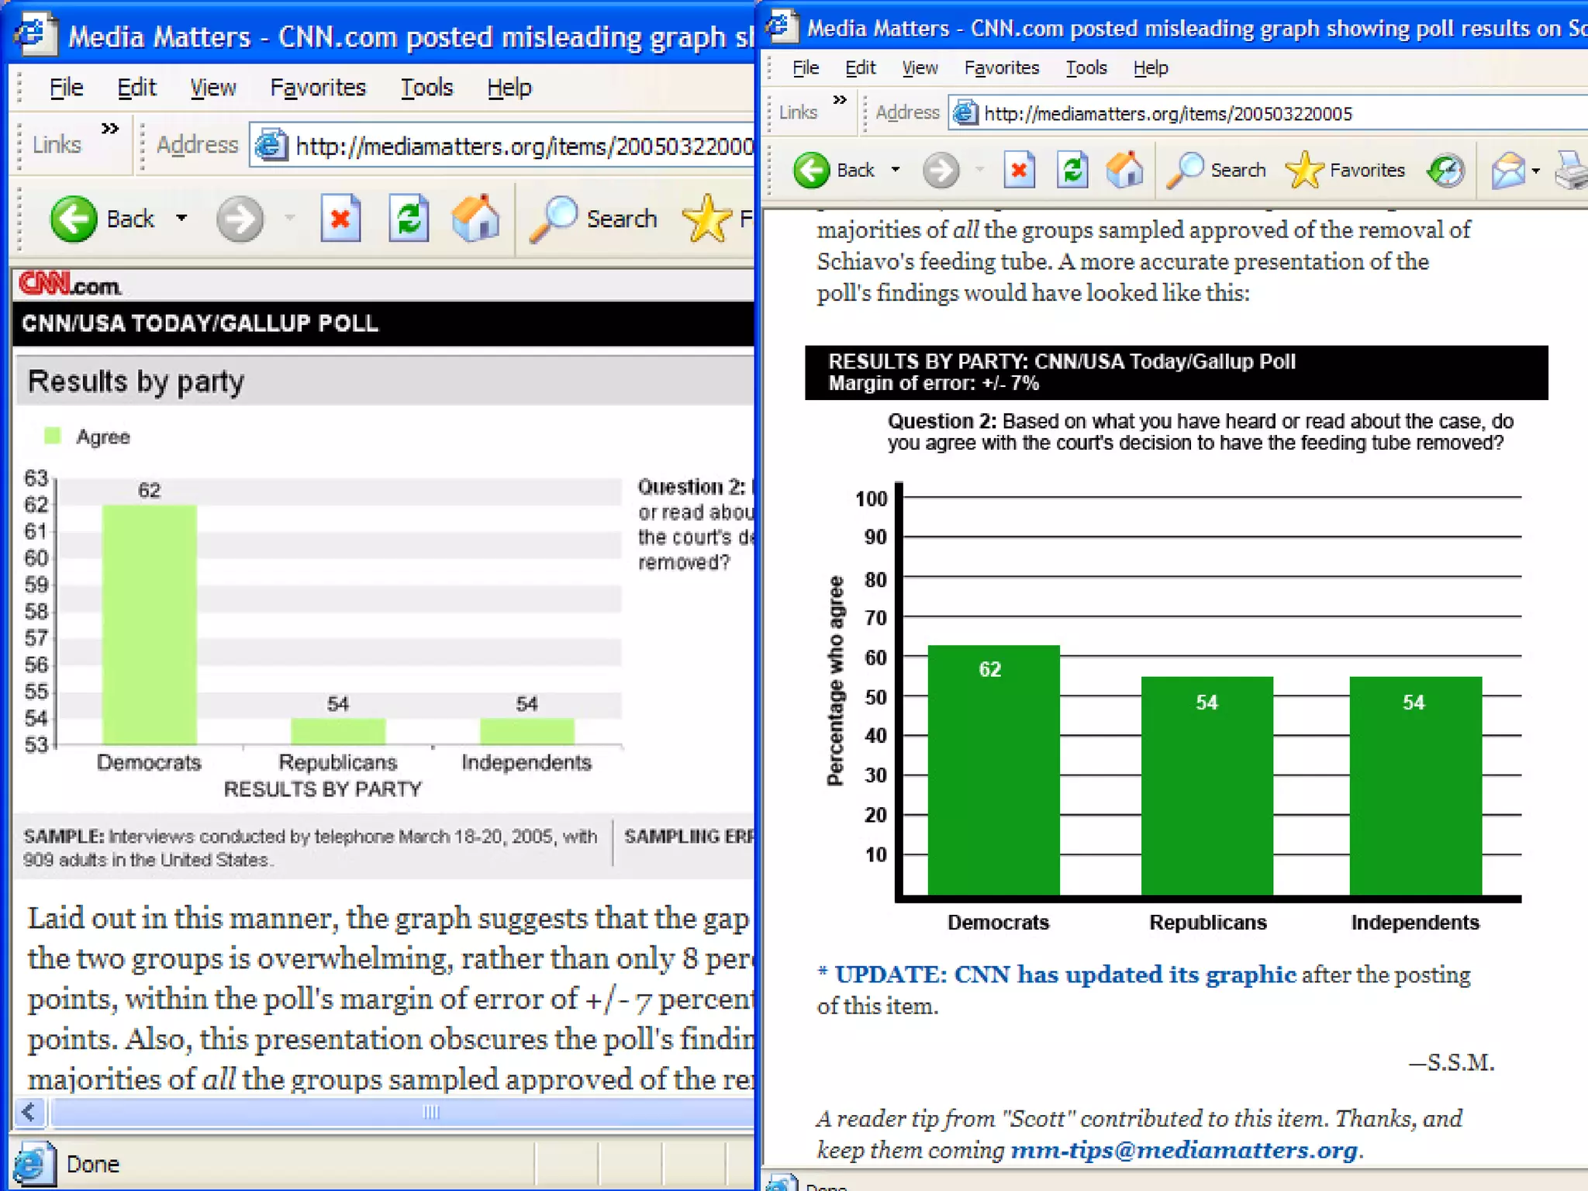The image size is (1588, 1191).
Task: Click left scroll arrow in left window
Action: (29, 1113)
